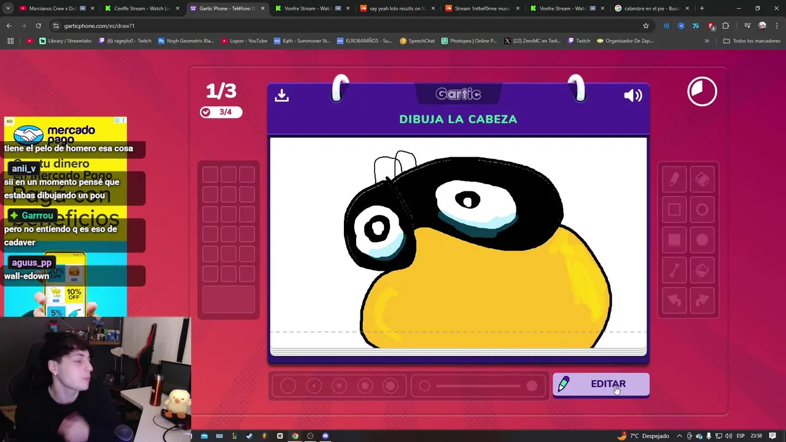
Task: Open the Photopea bookmark
Action: [x=469, y=41]
